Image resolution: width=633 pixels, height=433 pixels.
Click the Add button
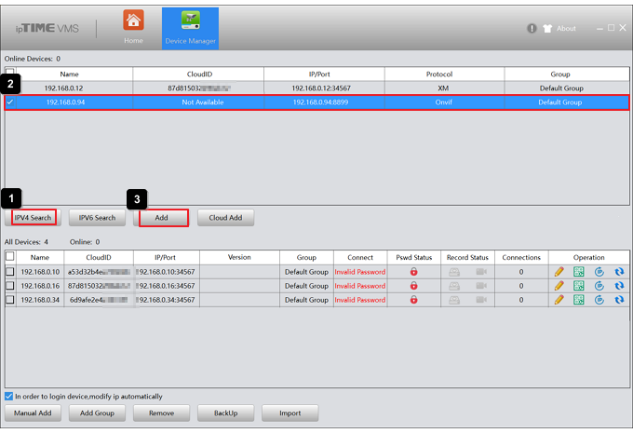pos(161,218)
